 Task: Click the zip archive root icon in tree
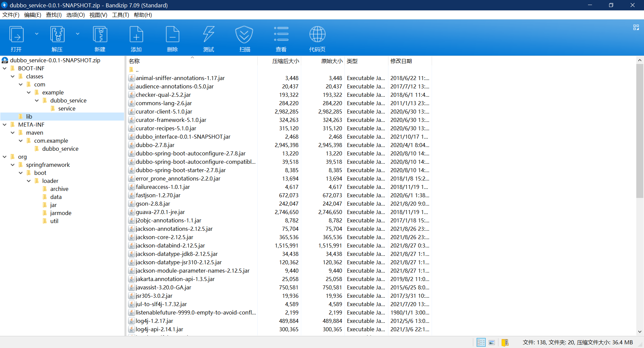(x=5, y=60)
